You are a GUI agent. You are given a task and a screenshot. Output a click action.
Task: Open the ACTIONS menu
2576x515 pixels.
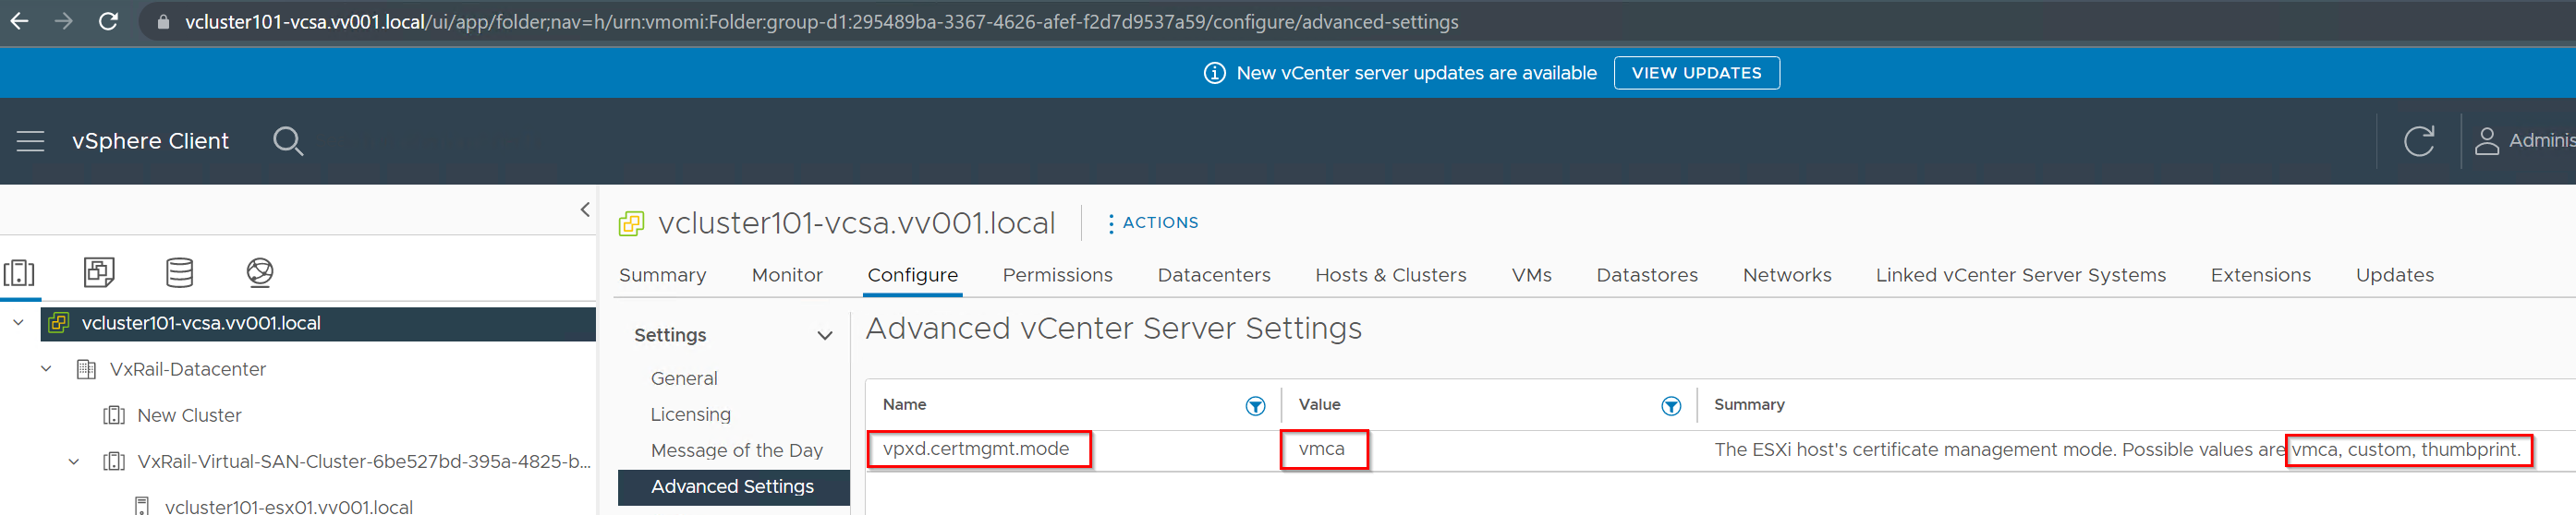(1153, 222)
